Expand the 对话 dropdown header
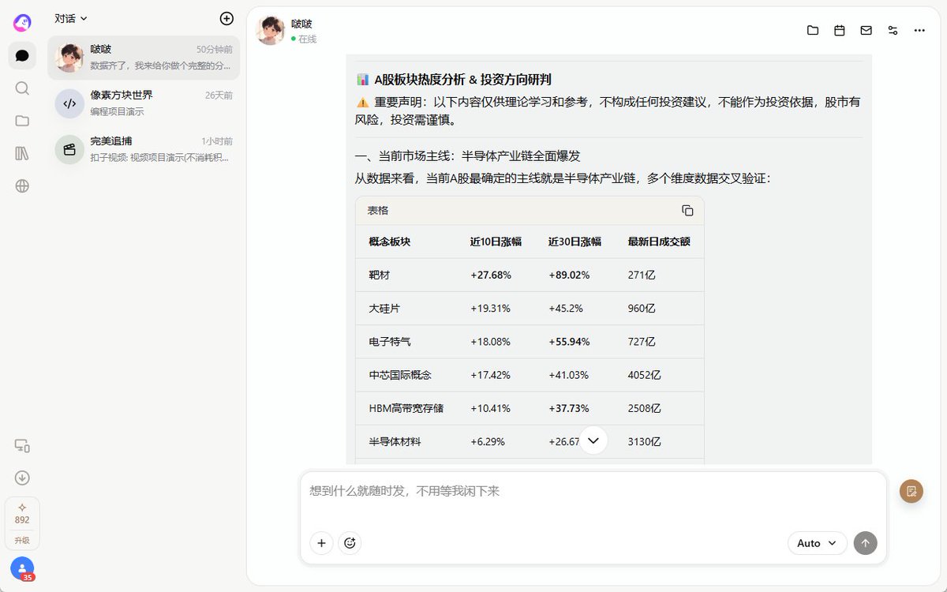947x592 pixels. (71, 18)
